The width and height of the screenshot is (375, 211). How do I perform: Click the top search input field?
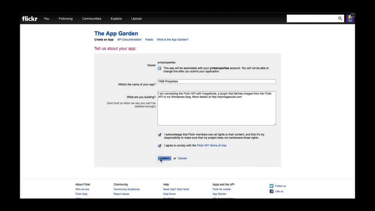312,18
